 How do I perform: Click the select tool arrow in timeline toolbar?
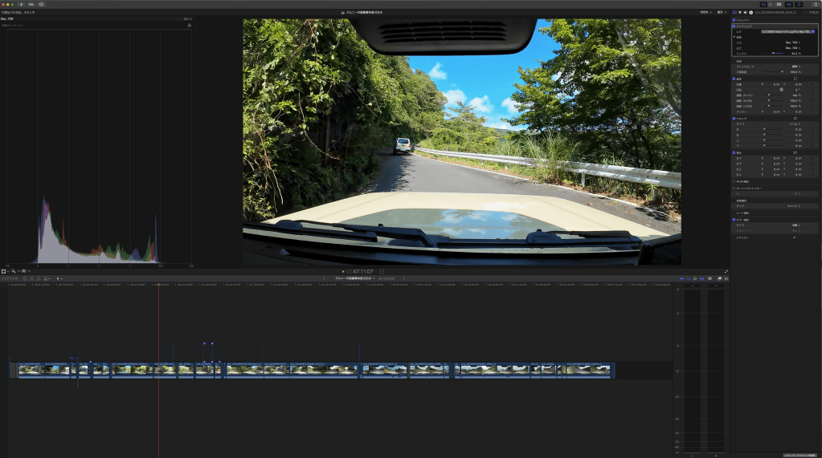click(x=59, y=278)
